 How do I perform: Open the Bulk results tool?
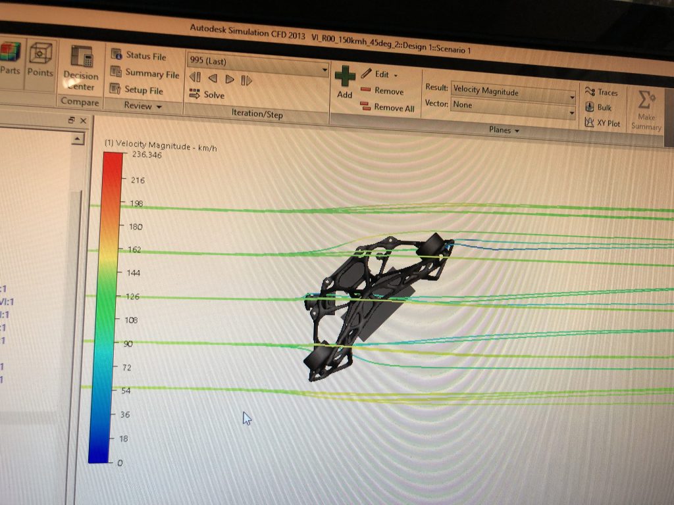coord(598,107)
